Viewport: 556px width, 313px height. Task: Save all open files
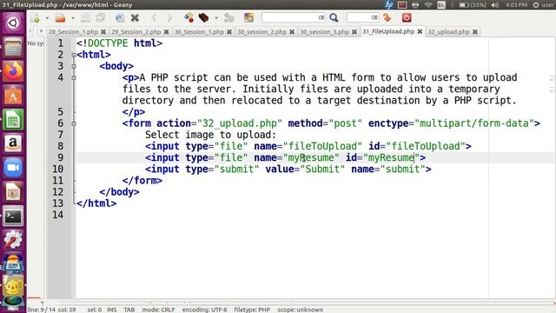[101, 17]
